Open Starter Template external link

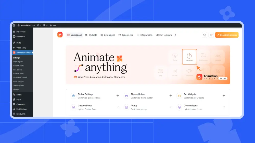coord(166,35)
